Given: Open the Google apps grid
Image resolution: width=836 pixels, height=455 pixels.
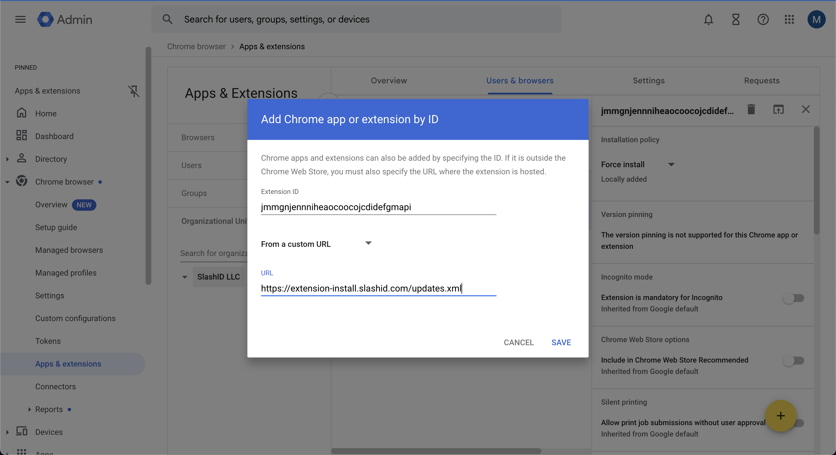Looking at the screenshot, I should click(789, 19).
